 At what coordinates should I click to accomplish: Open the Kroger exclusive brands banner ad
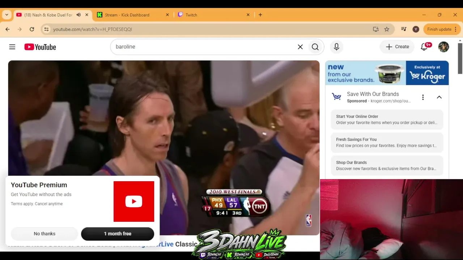click(387, 73)
